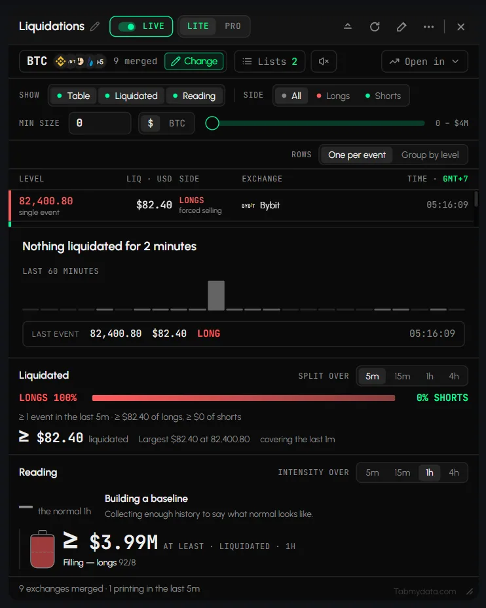Select Group by level rows mode

(430, 155)
